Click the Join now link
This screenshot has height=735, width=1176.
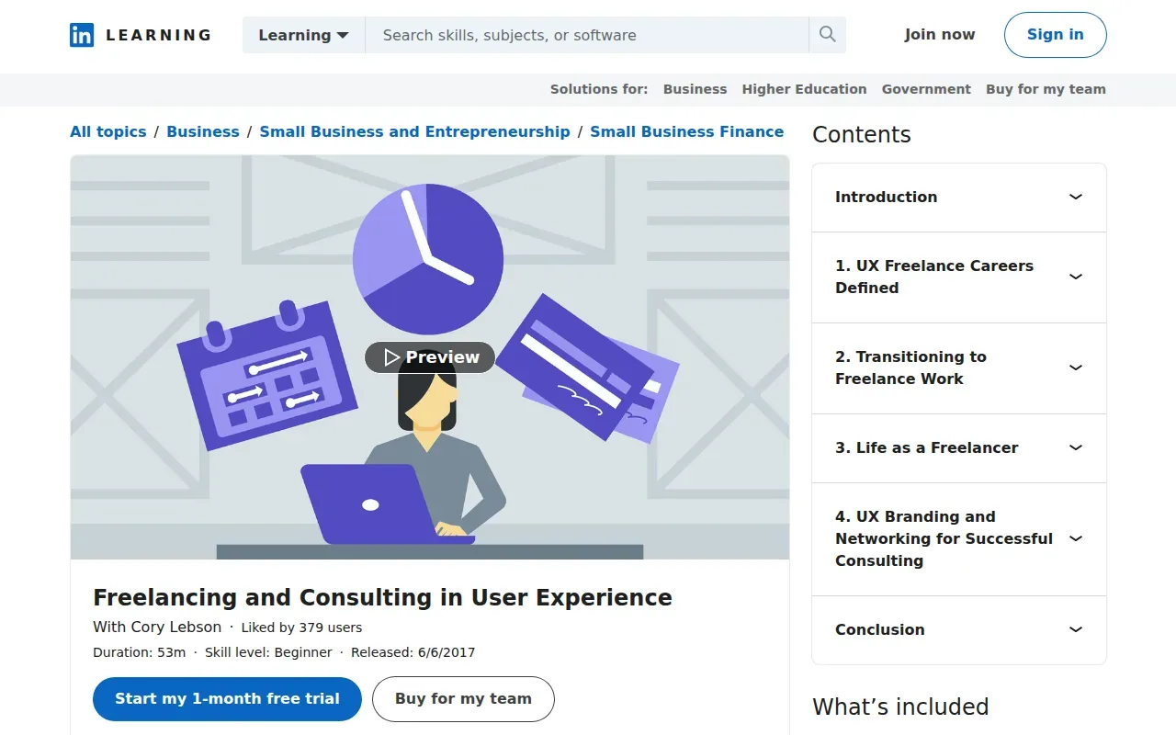(x=940, y=35)
